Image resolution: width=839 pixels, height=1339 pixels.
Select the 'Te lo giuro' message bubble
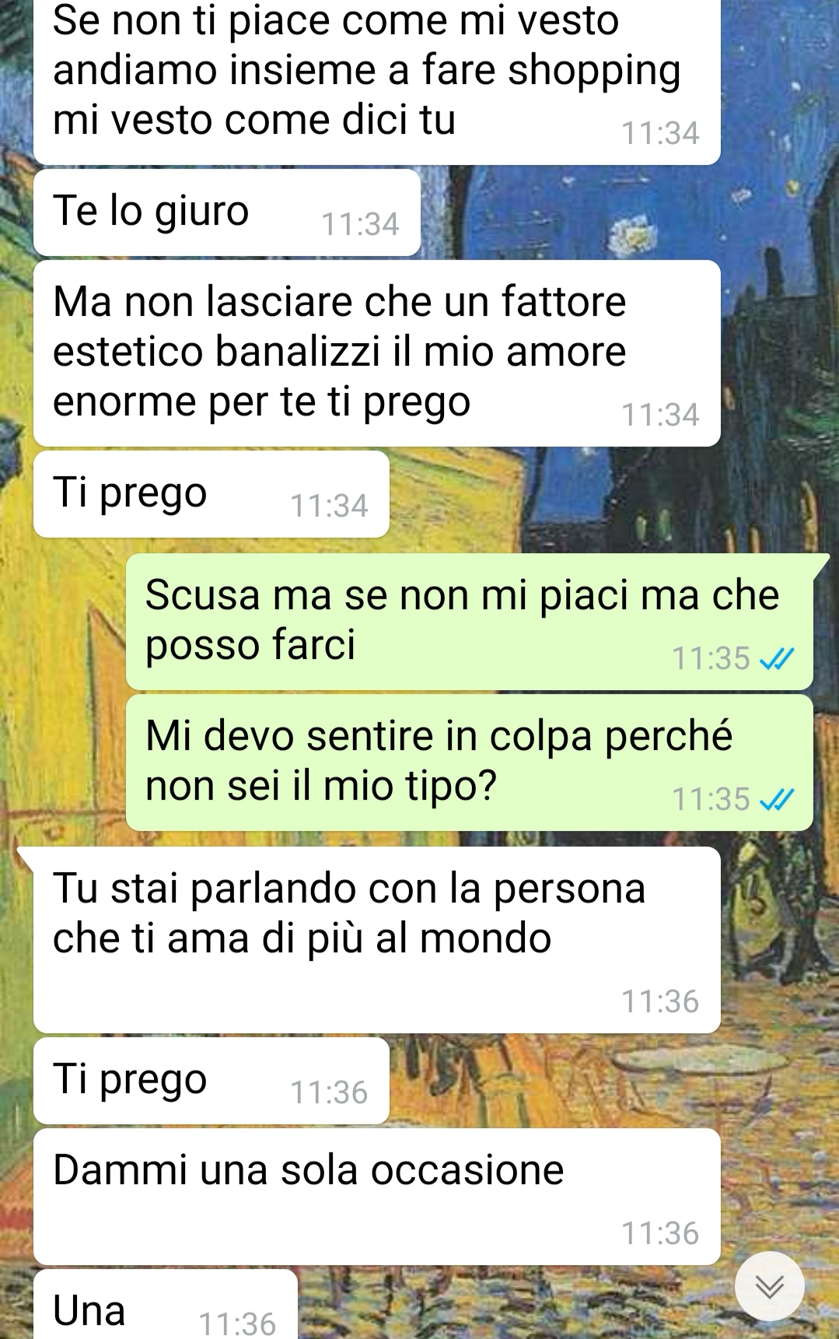tap(227, 212)
